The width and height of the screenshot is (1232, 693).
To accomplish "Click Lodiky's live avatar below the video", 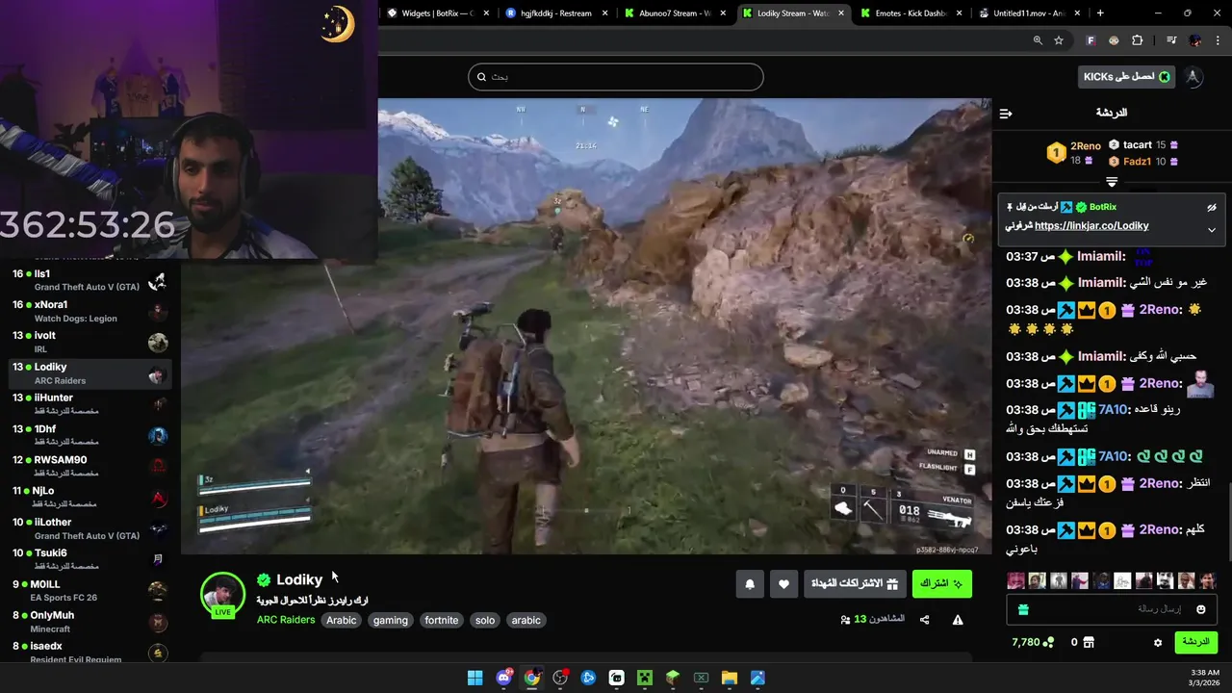I will 222,594.
